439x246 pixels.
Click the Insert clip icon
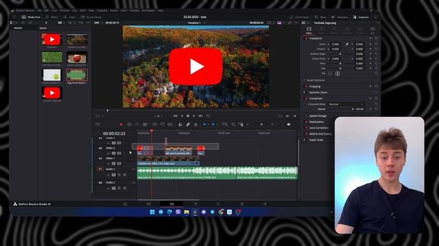point(154,124)
